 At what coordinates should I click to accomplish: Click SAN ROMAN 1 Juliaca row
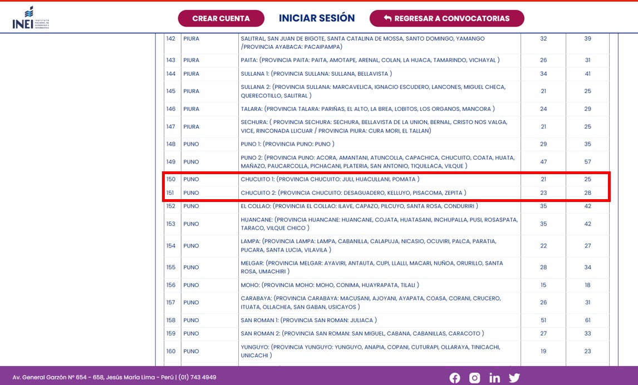(308, 320)
